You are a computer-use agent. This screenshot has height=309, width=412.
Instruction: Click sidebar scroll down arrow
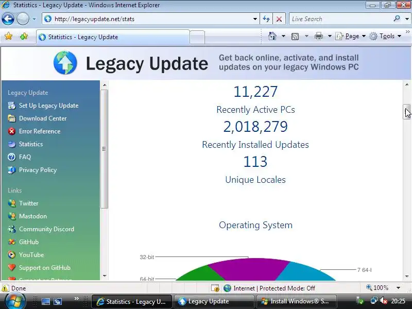105,276
